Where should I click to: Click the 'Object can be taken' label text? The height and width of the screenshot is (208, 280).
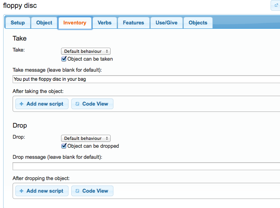[90, 59]
